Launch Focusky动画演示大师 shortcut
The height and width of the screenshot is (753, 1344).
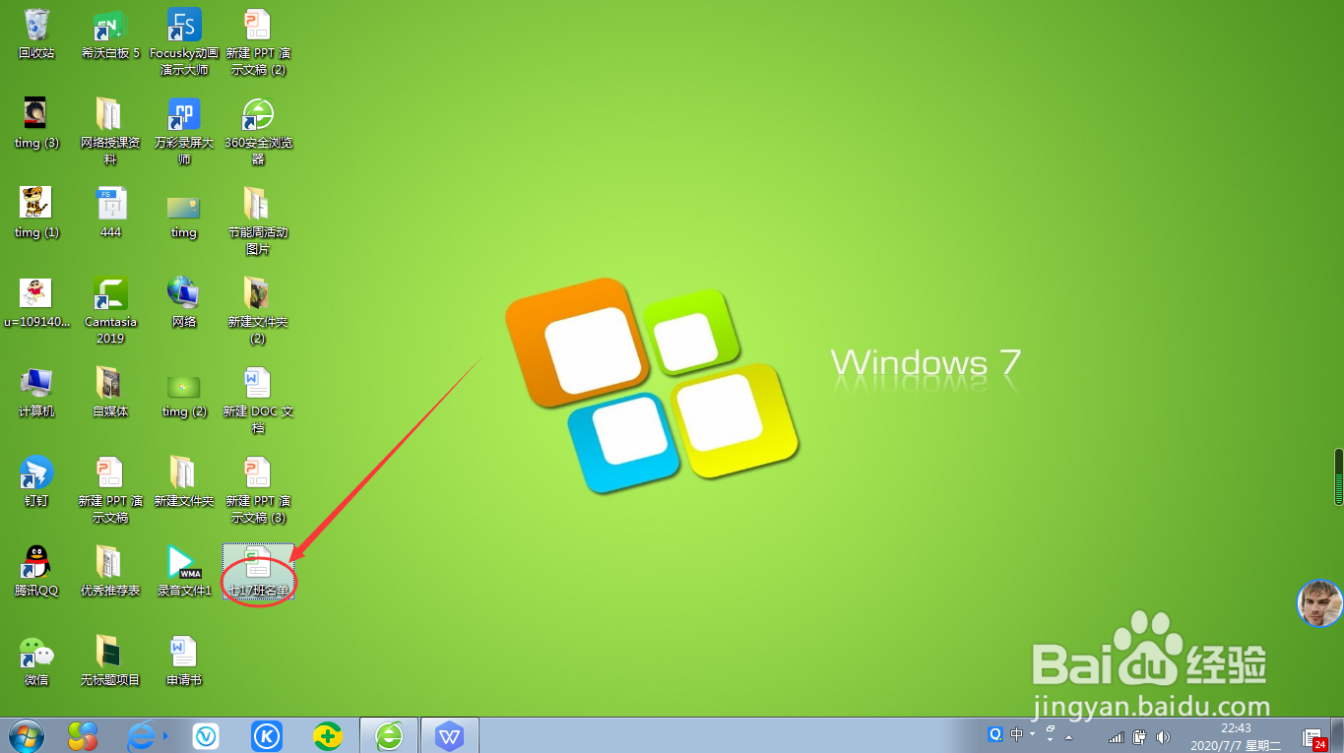click(x=184, y=42)
